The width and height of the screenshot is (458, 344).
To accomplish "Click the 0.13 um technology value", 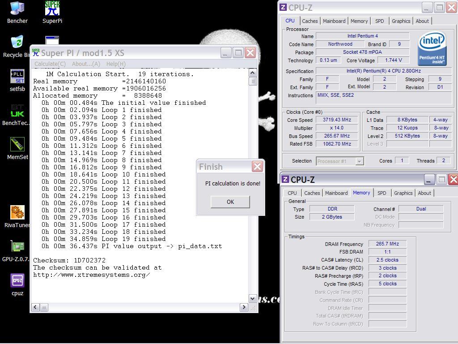I will [328, 60].
